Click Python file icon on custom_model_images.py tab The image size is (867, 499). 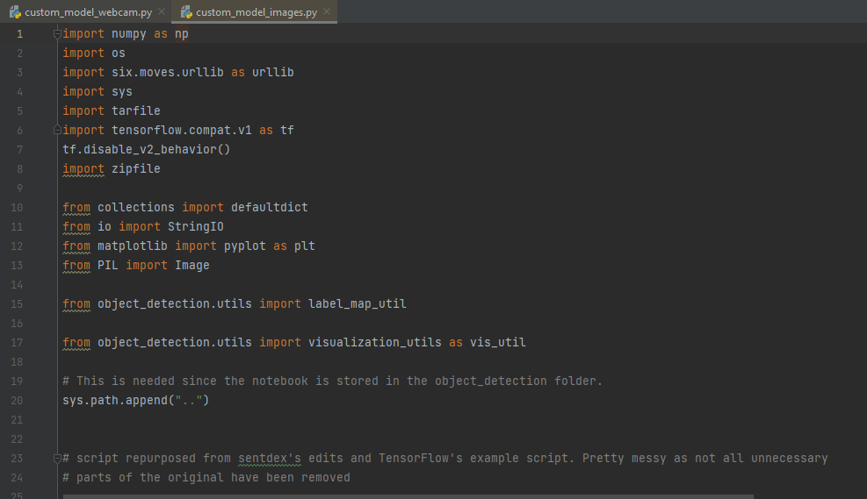(186, 11)
